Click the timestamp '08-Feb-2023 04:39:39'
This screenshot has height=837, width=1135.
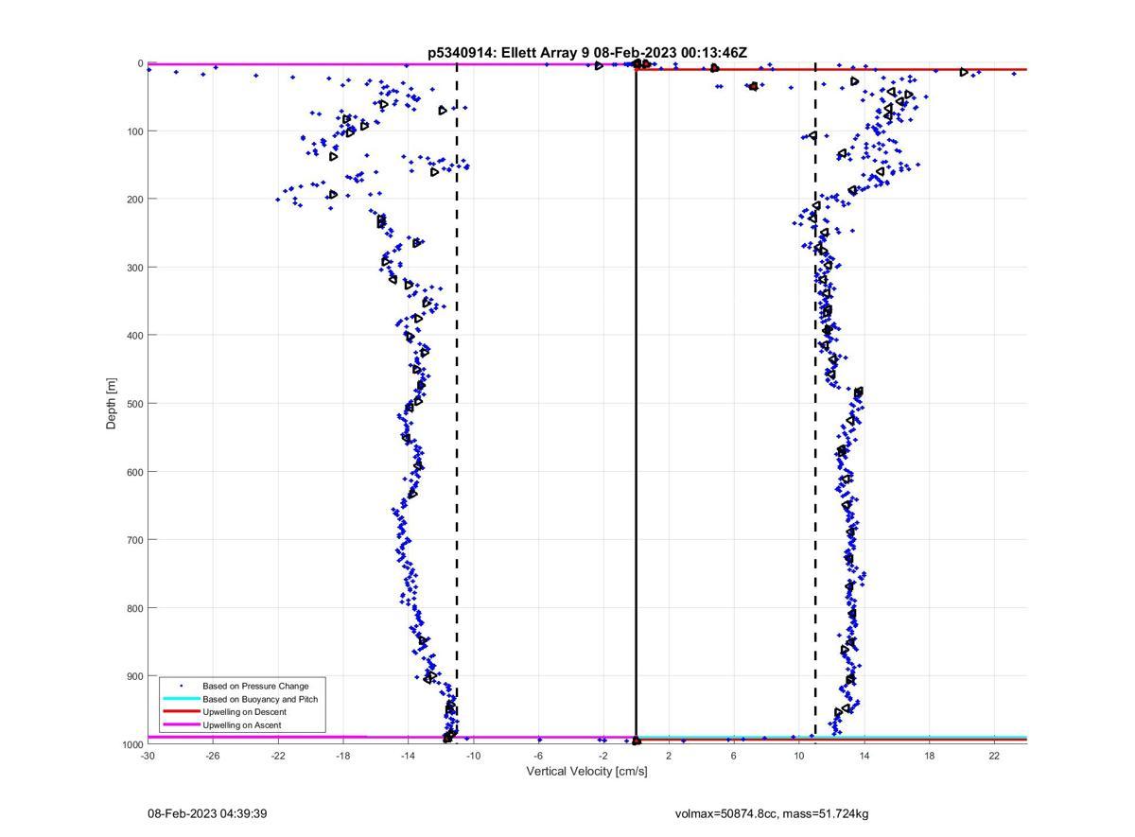pos(208,813)
